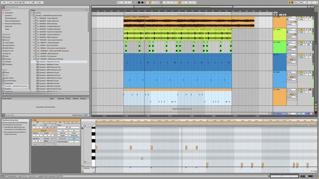Toggle the browser preview headphone button

click(x=3, y=93)
